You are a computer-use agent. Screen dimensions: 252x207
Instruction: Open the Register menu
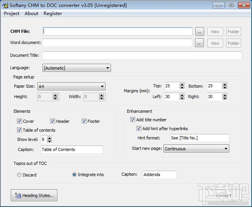(x=53, y=14)
